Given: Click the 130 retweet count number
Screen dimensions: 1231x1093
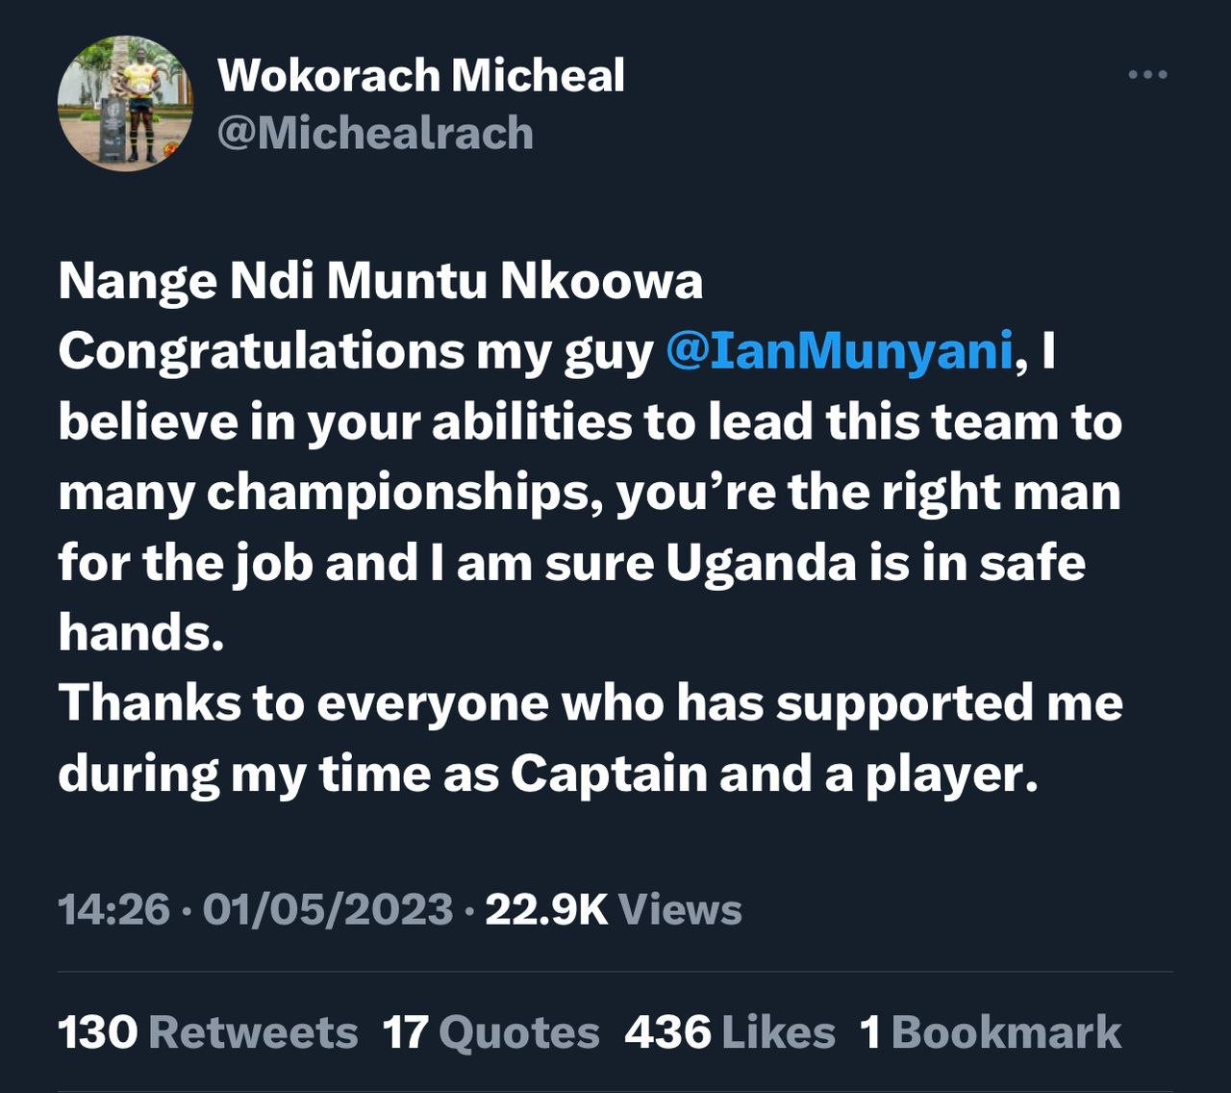Looking at the screenshot, I should click(98, 1032).
